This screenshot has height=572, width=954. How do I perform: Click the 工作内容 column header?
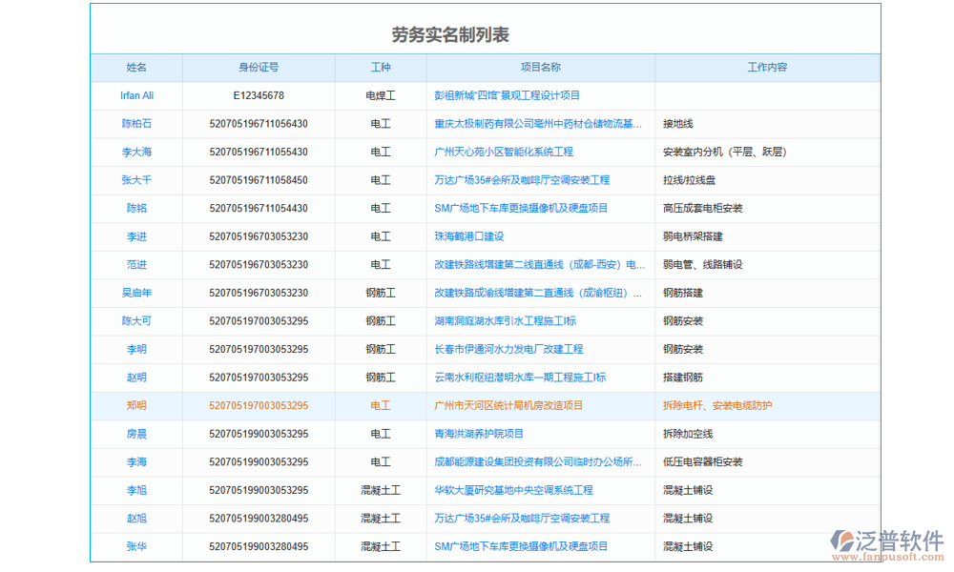[767, 68]
